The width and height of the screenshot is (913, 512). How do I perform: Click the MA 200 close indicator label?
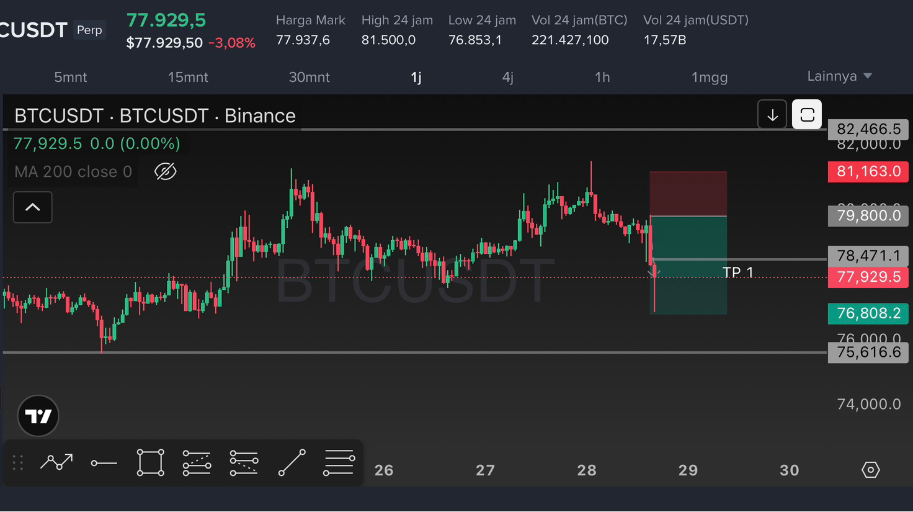pyautogui.click(x=73, y=171)
